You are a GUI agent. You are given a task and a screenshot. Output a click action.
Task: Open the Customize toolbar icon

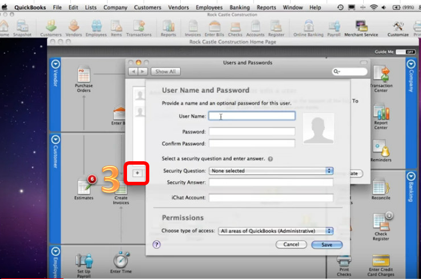coord(398,28)
